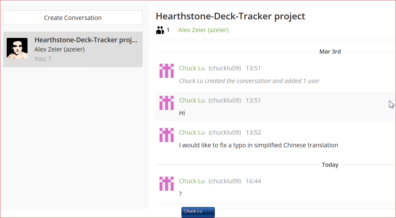
Task: Click Chuck Lu's avatar beside the conversation-created message
Action: [x=166, y=71]
